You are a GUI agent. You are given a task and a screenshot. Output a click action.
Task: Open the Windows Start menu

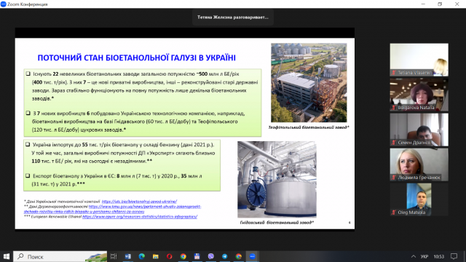(7, 256)
